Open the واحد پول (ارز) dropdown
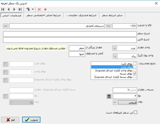The width and height of the screenshot is (160, 124). 115,56
